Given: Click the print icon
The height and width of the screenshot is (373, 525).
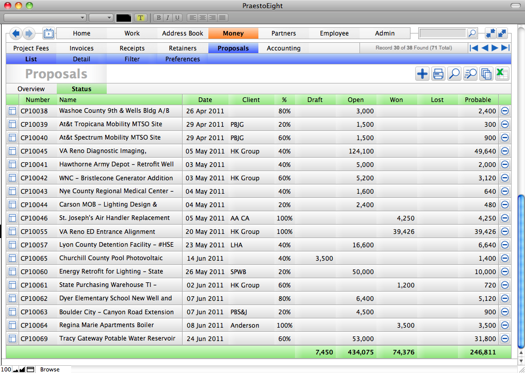Looking at the screenshot, I should [x=438, y=74].
